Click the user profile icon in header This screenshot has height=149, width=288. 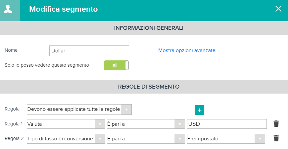pos(8,9)
